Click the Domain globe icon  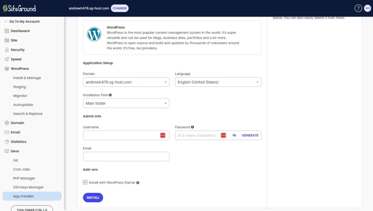[x=7, y=123]
